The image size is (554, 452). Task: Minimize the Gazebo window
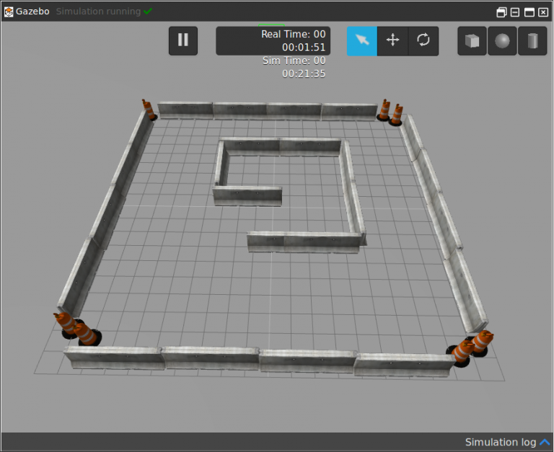click(x=515, y=12)
